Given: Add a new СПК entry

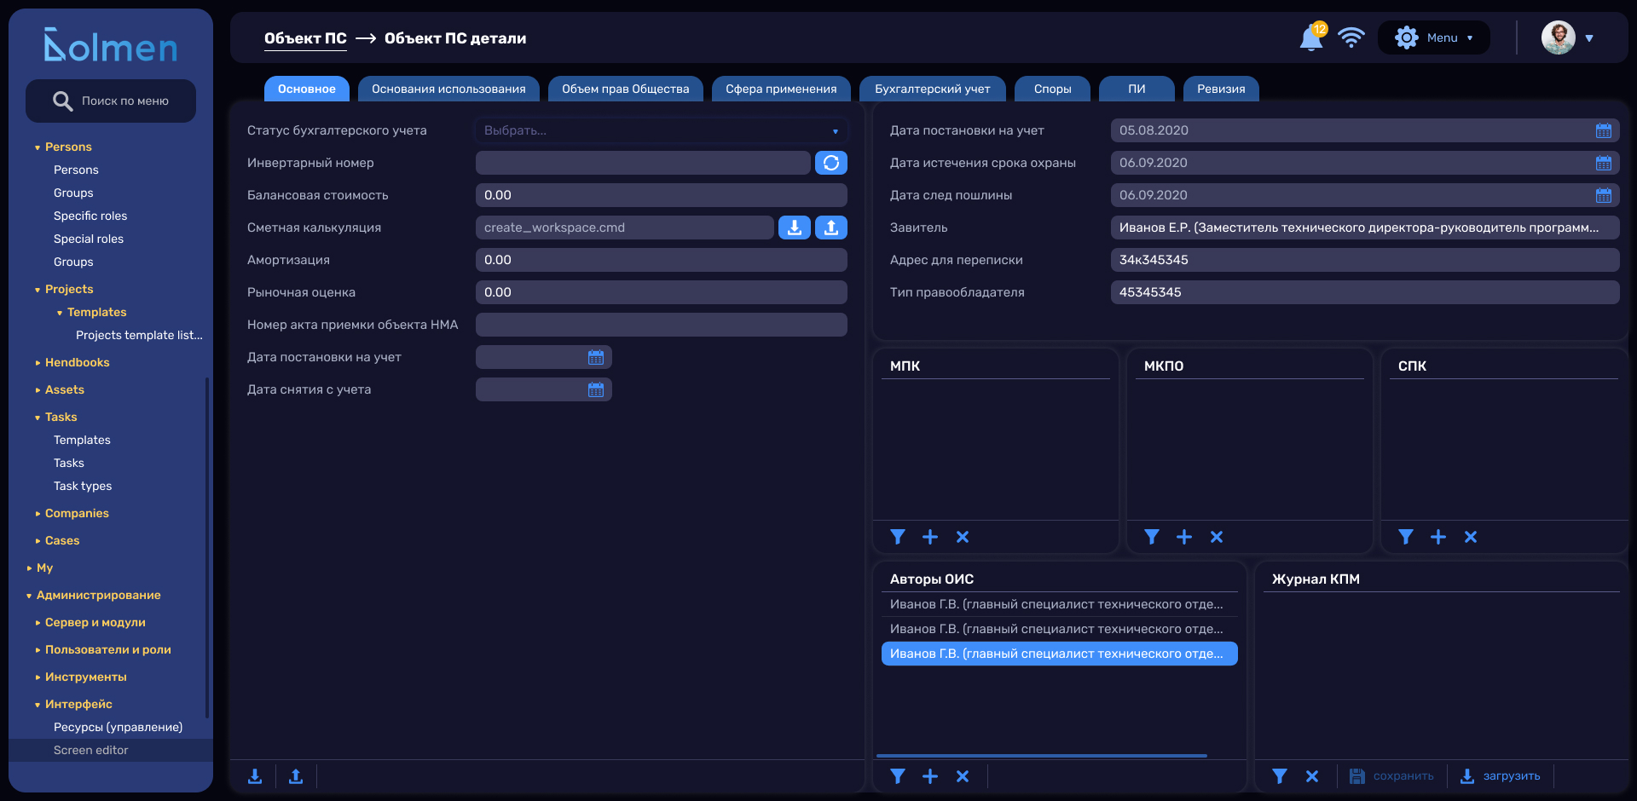Looking at the screenshot, I should [1438, 537].
